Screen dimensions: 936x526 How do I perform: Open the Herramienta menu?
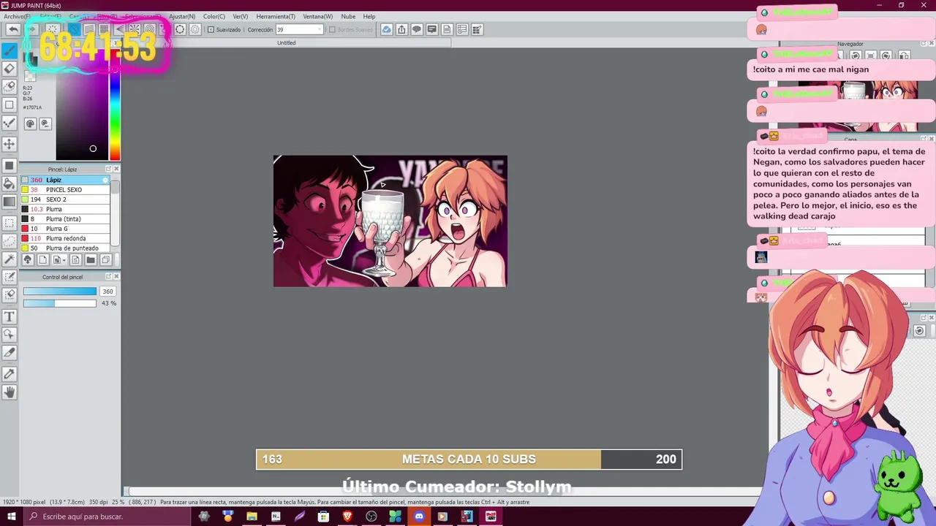point(276,16)
